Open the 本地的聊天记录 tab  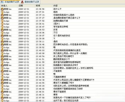[x=10, y=2]
